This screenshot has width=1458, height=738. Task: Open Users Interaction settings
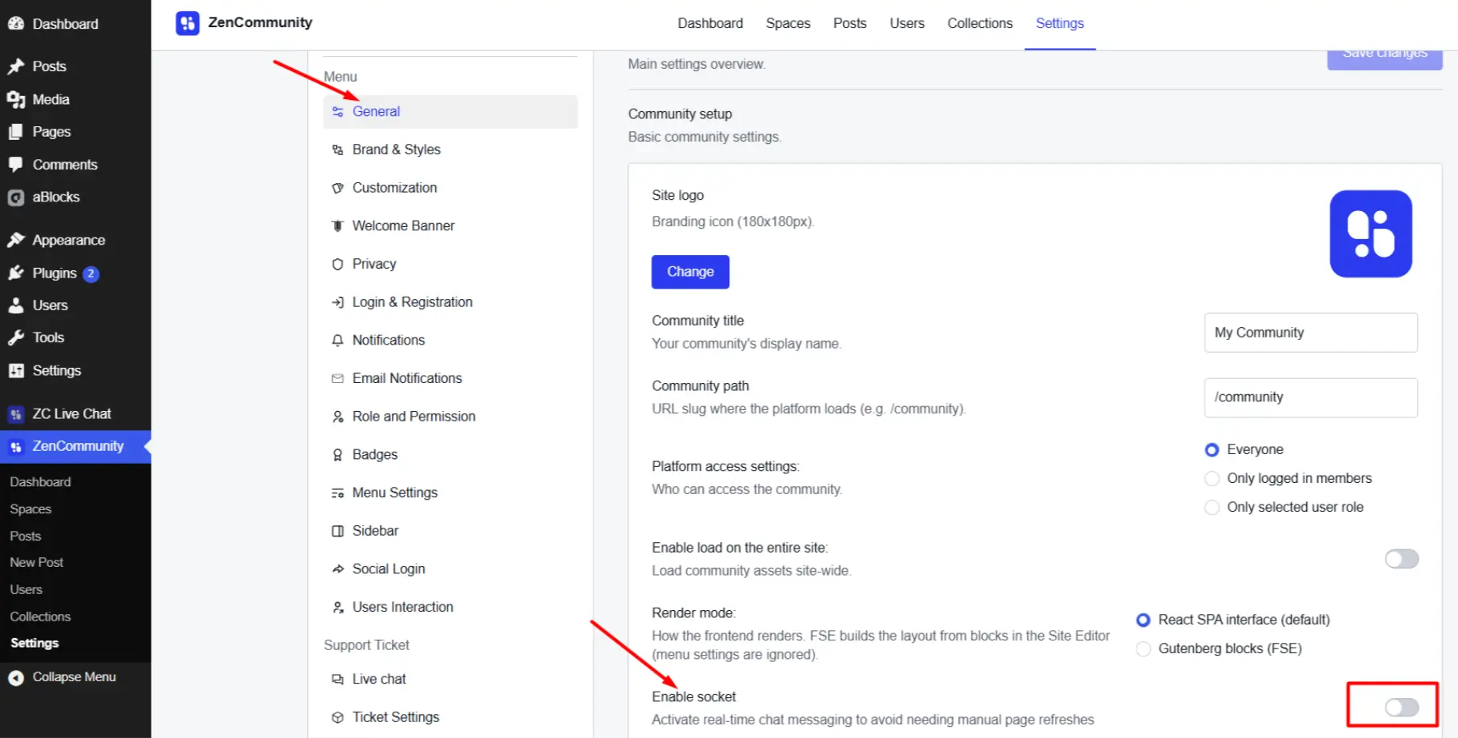click(x=450, y=607)
